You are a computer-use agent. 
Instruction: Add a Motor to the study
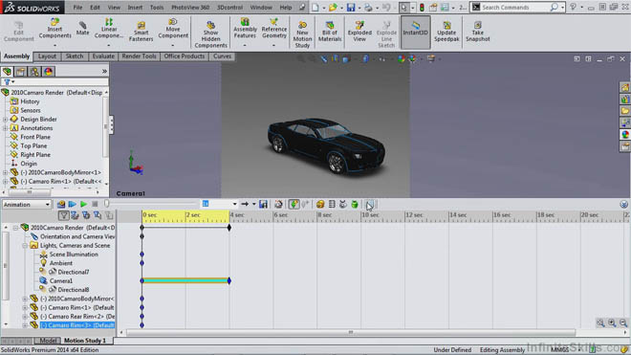point(320,205)
